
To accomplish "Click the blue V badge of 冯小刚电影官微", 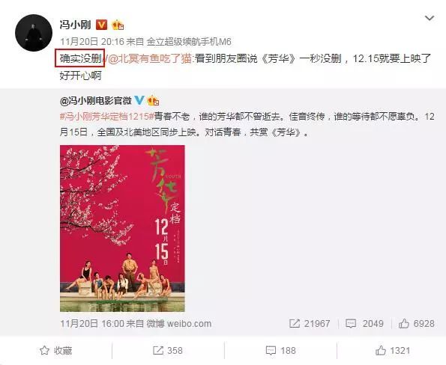I will (139, 100).
